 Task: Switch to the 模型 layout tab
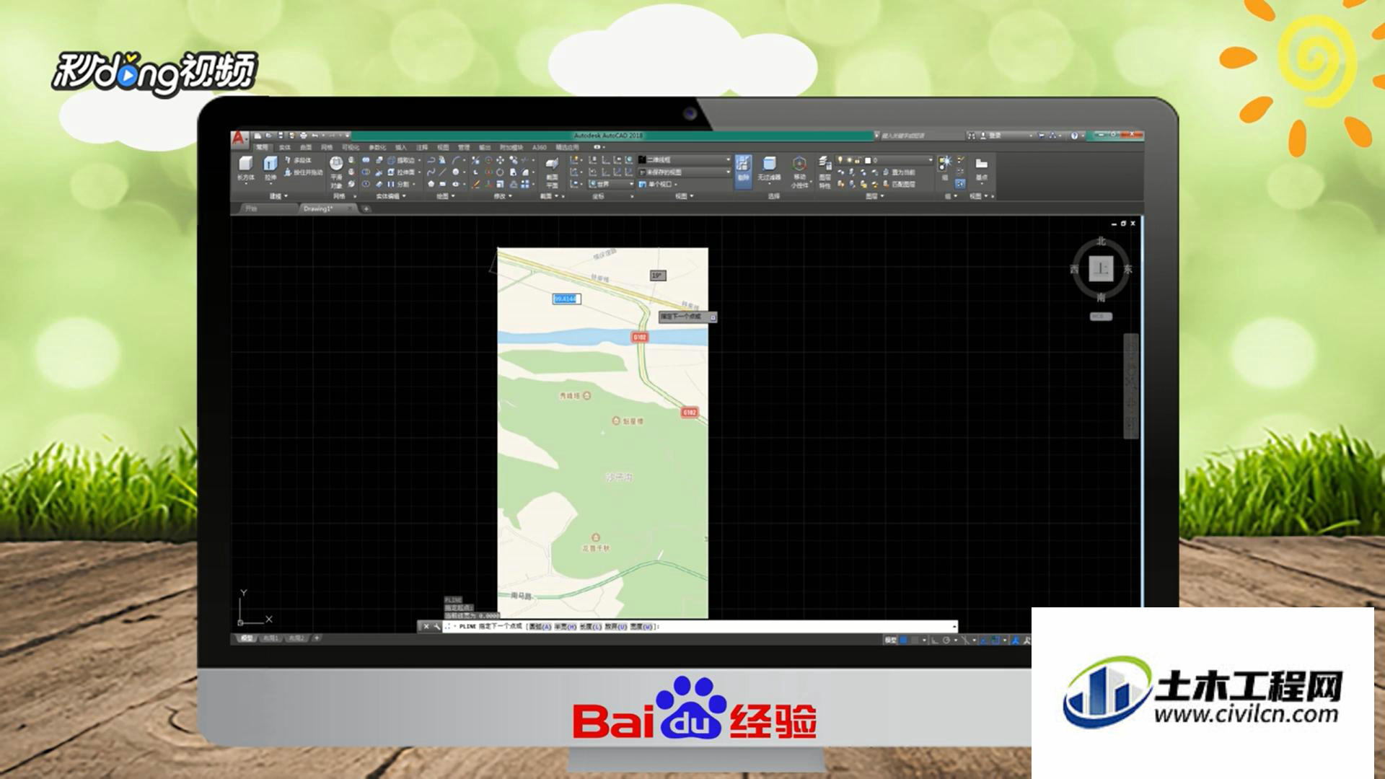coord(246,638)
